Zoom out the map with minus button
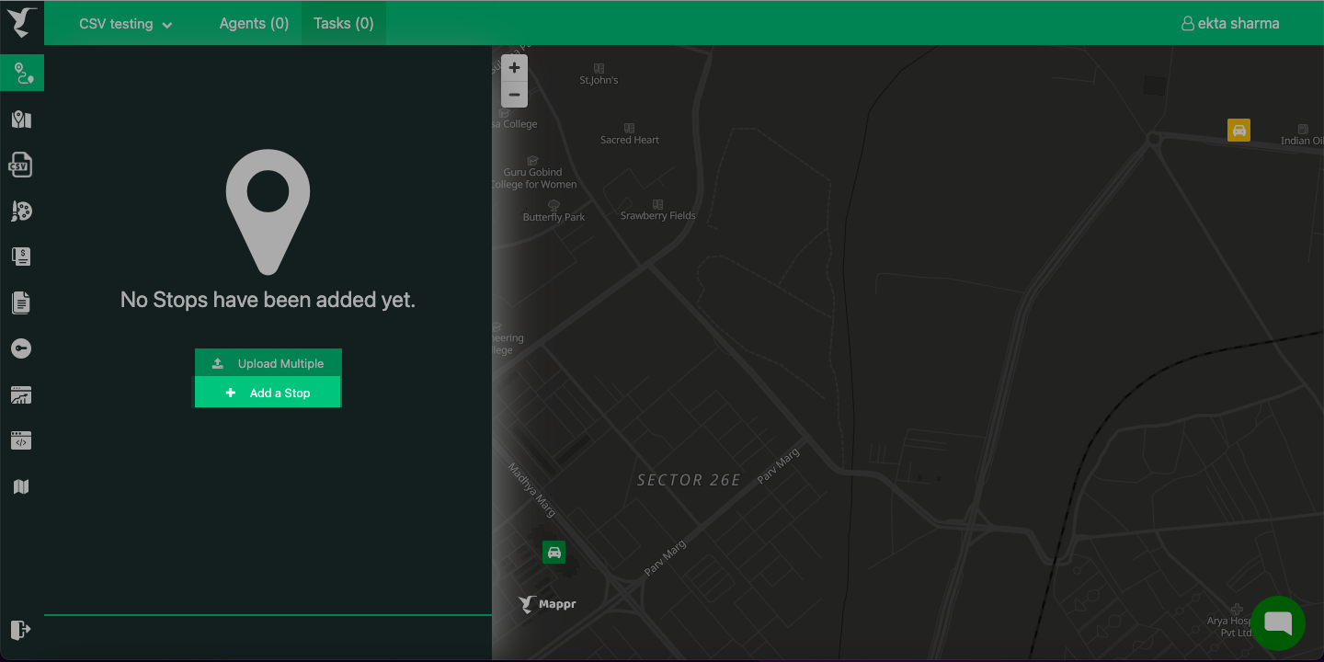The width and height of the screenshot is (1324, 662). [514, 94]
